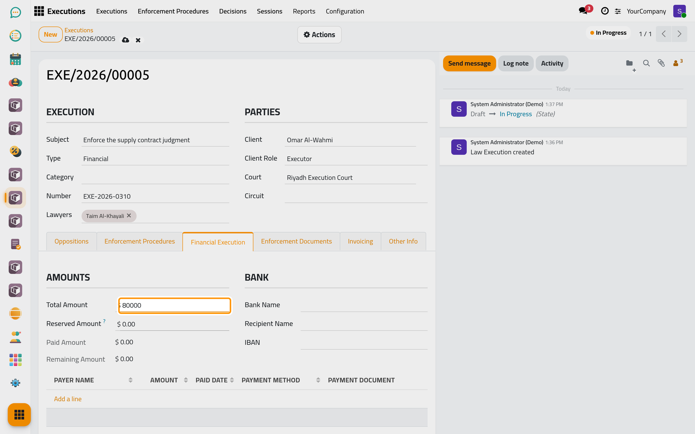Sort by the Payer Name column header
695x434 pixels.
(x=93, y=380)
